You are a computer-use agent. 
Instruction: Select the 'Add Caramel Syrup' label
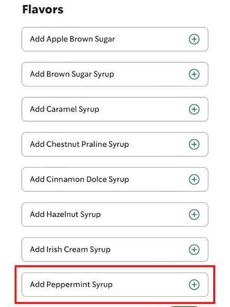click(64, 109)
